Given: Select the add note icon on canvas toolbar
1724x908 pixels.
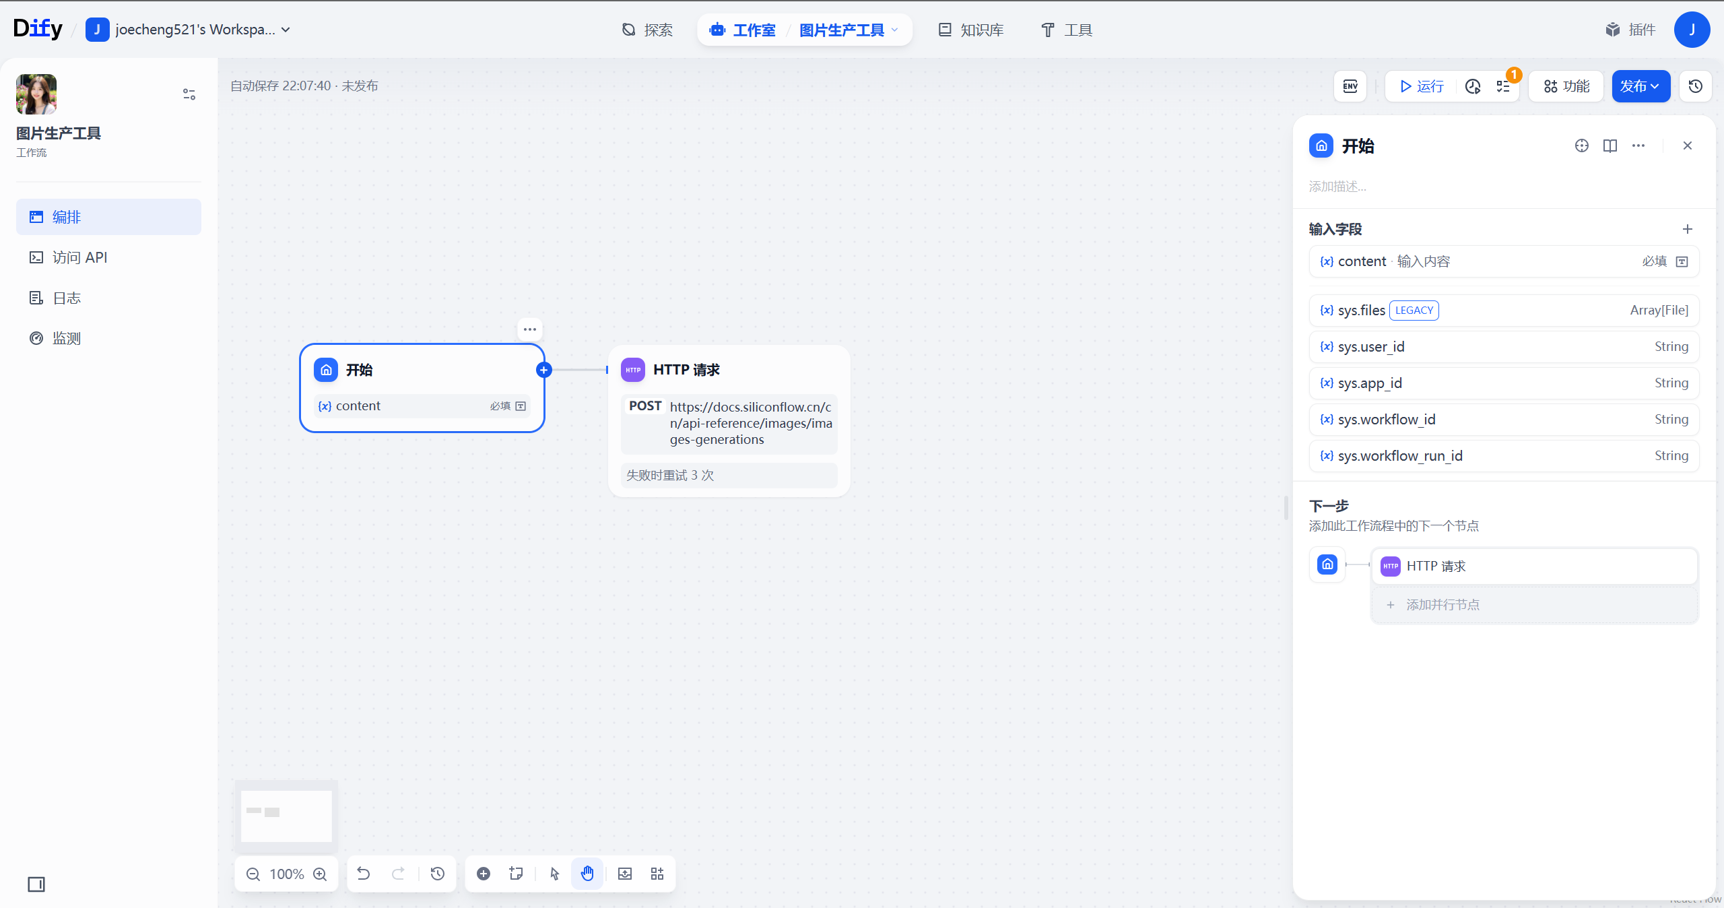Looking at the screenshot, I should [x=515, y=874].
